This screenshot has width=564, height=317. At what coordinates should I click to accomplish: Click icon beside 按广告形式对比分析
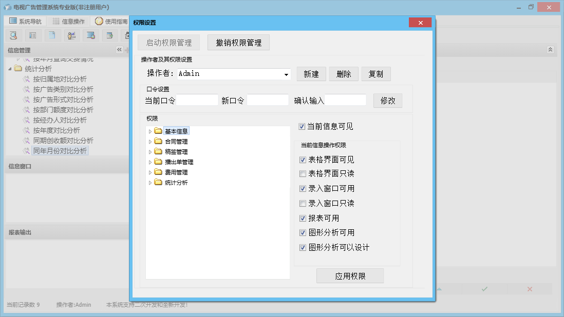(x=26, y=100)
